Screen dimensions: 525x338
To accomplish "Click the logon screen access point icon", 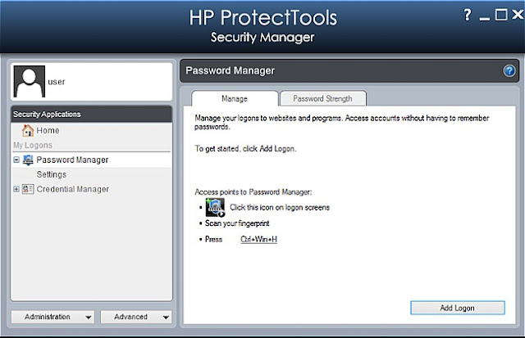I will [215, 207].
